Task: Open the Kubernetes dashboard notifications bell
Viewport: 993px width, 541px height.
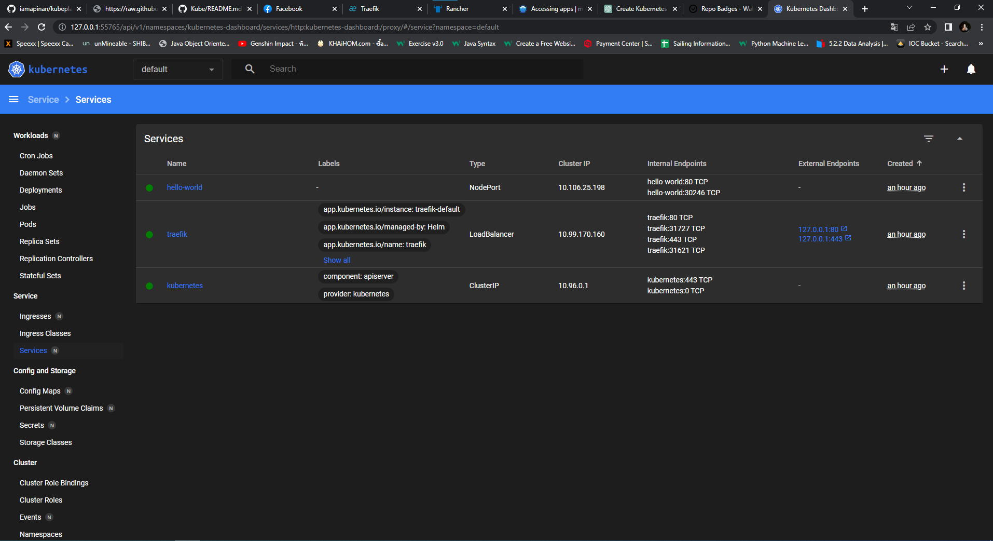Action: (971, 69)
